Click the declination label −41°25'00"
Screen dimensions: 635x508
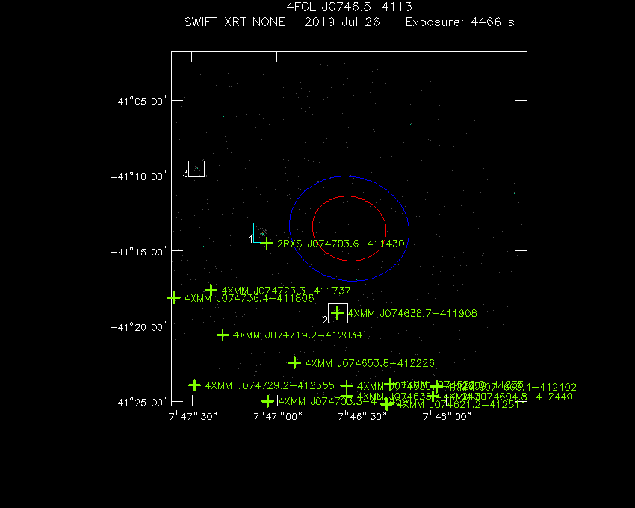[x=139, y=403]
